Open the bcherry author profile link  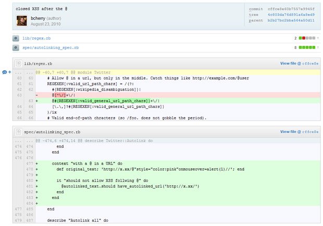point(39,18)
